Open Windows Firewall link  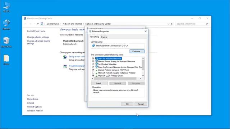click(x=35, y=111)
